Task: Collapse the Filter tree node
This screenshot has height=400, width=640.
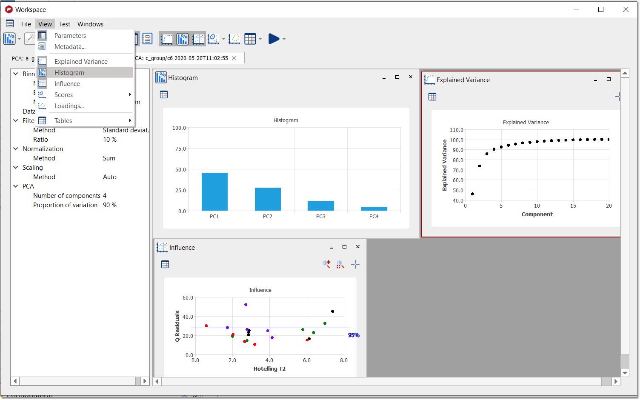Action: (x=16, y=120)
